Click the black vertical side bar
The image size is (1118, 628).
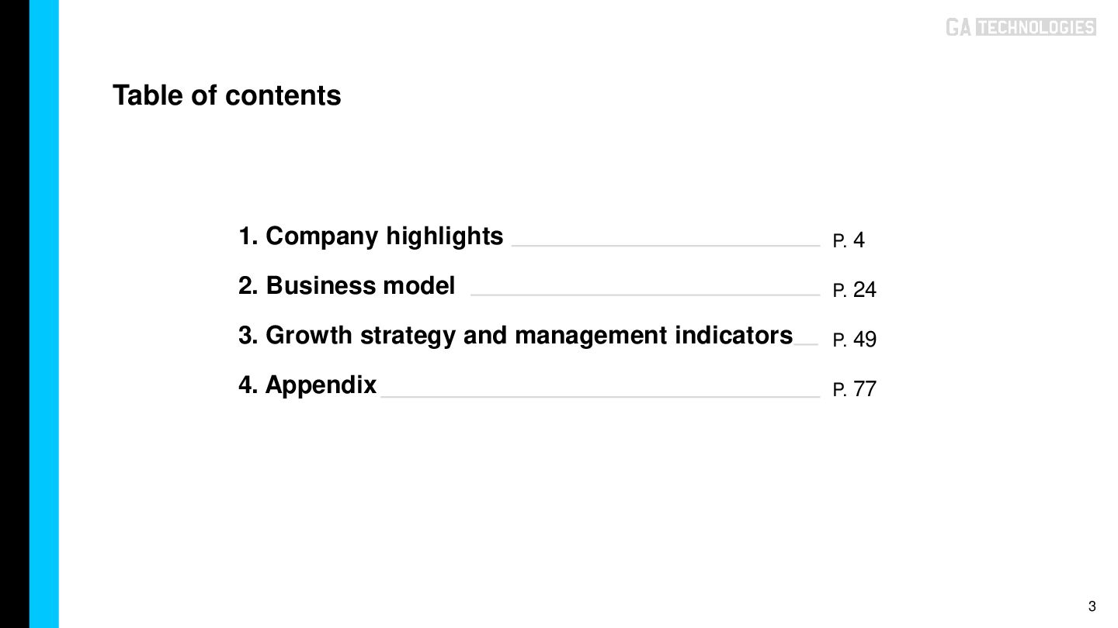(x=15, y=314)
